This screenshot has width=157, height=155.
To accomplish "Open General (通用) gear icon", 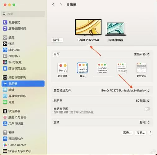I will coord(5,38).
